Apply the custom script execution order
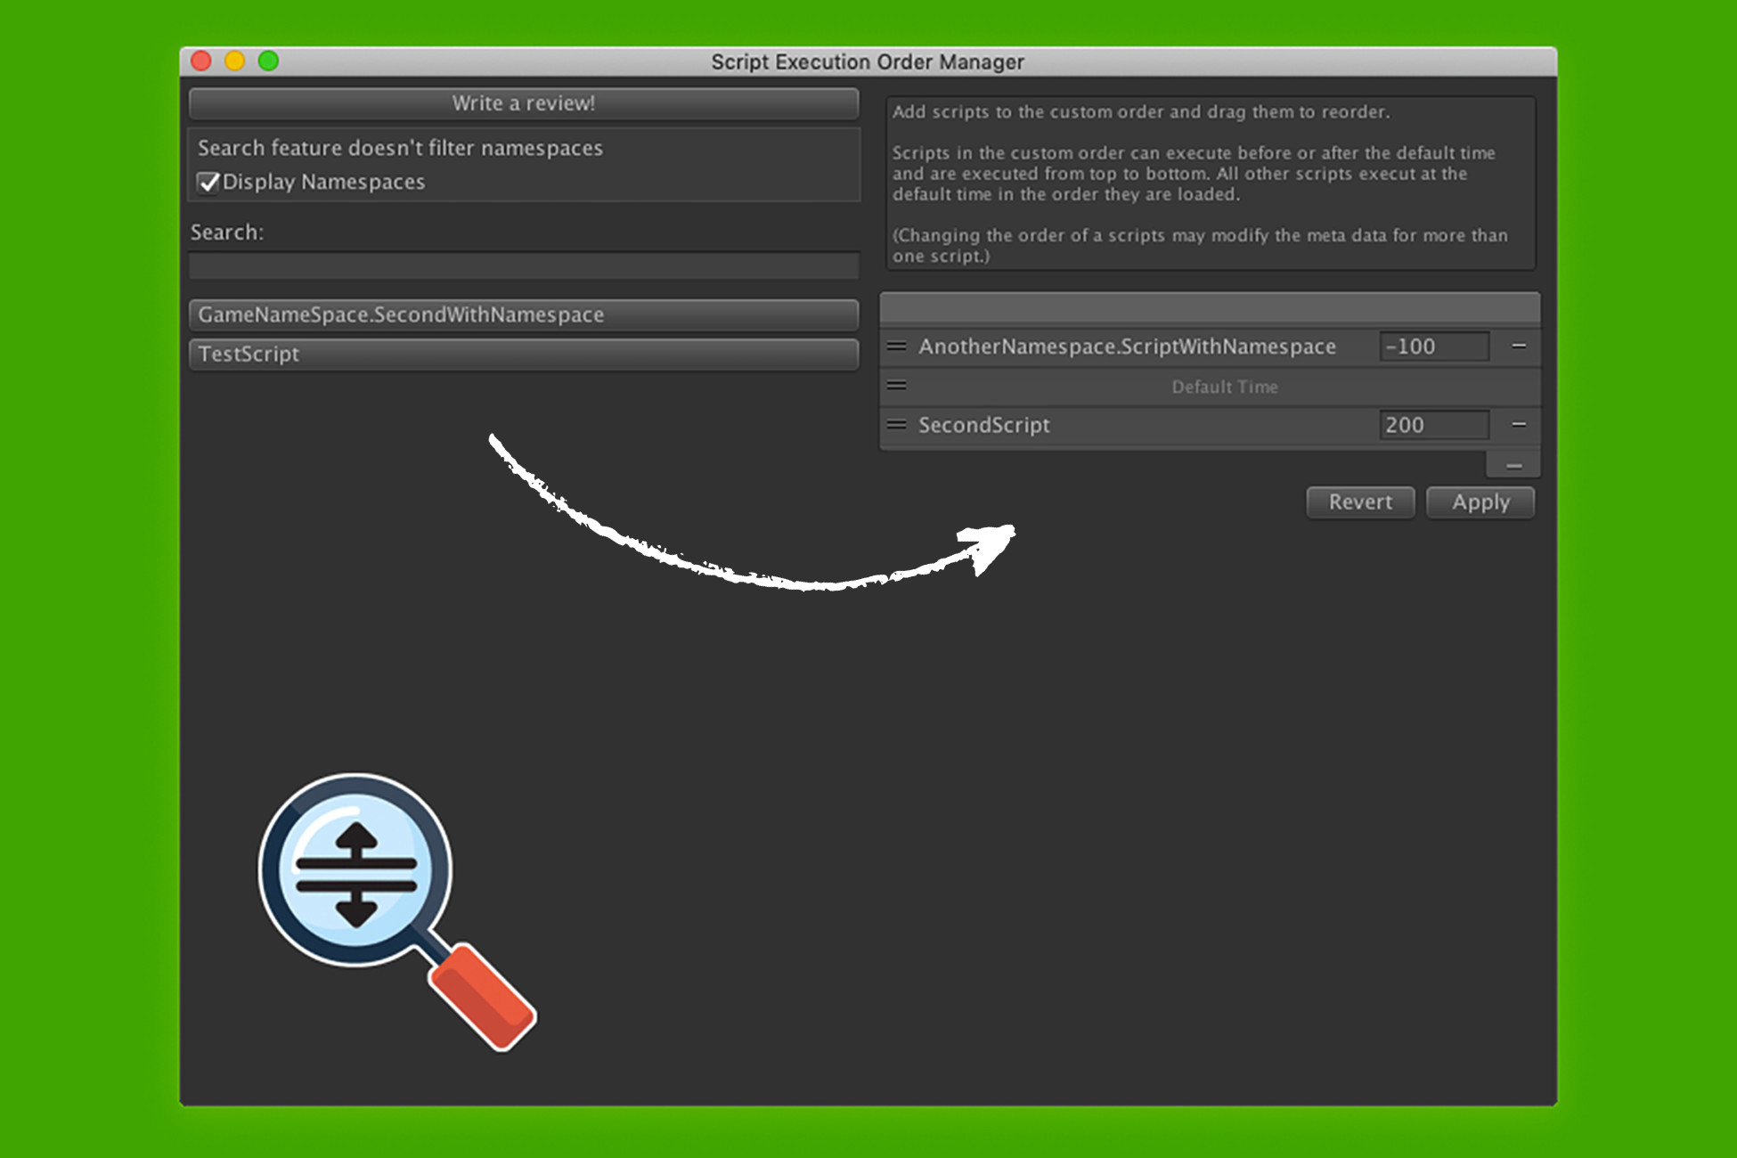Viewport: 1737px width, 1158px height. pyautogui.click(x=1480, y=502)
